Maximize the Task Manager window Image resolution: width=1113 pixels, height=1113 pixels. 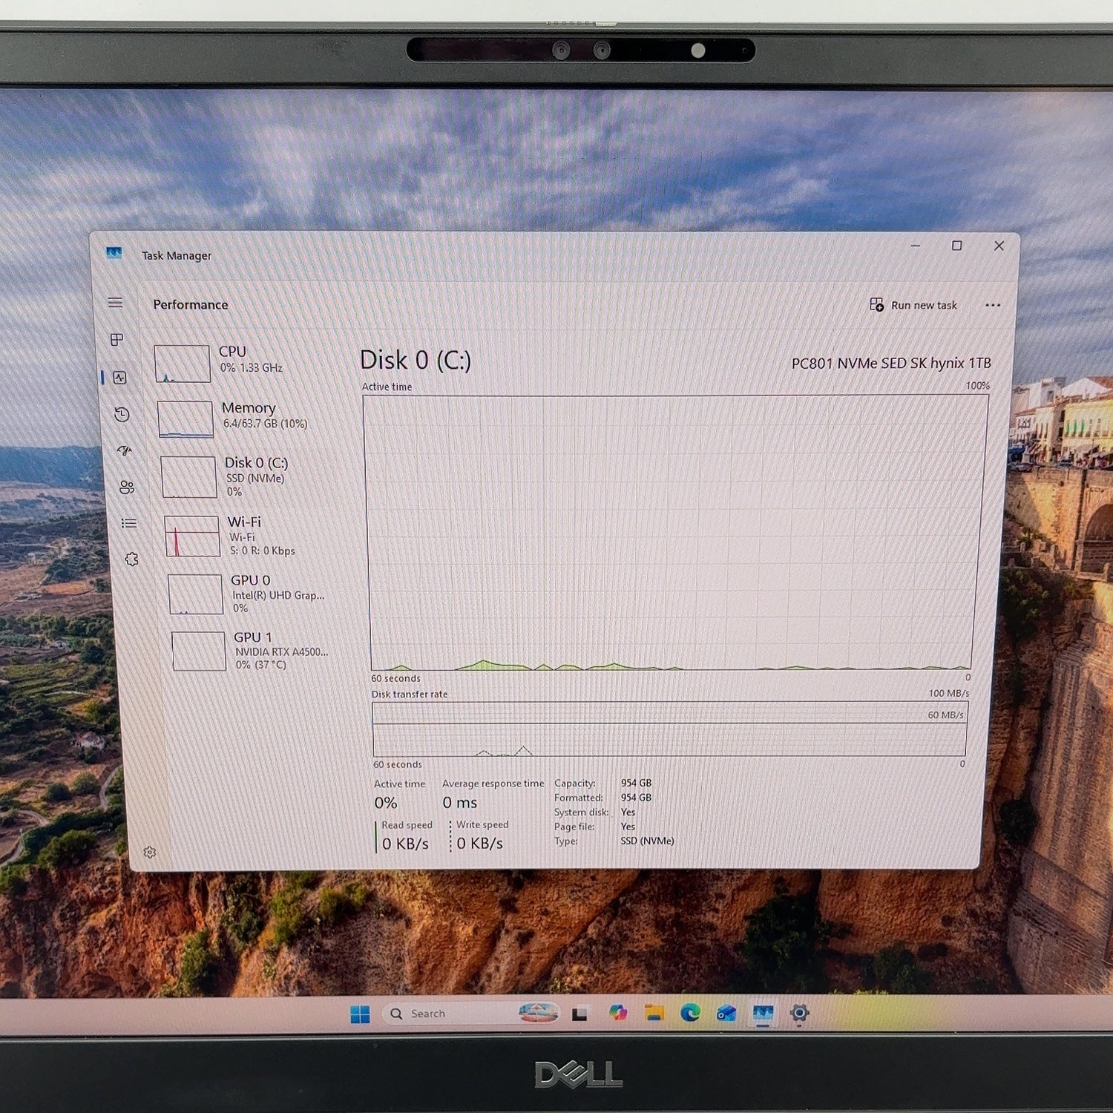point(957,246)
